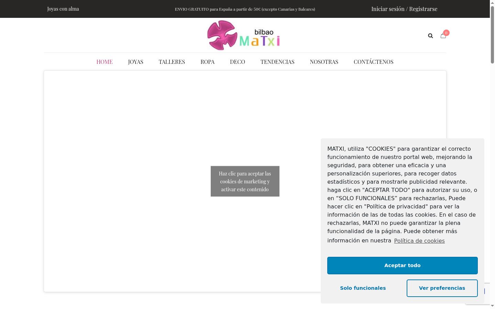The height and width of the screenshot is (309, 495).
Task: Click the Joyas con alma text
Action: pos(63,9)
